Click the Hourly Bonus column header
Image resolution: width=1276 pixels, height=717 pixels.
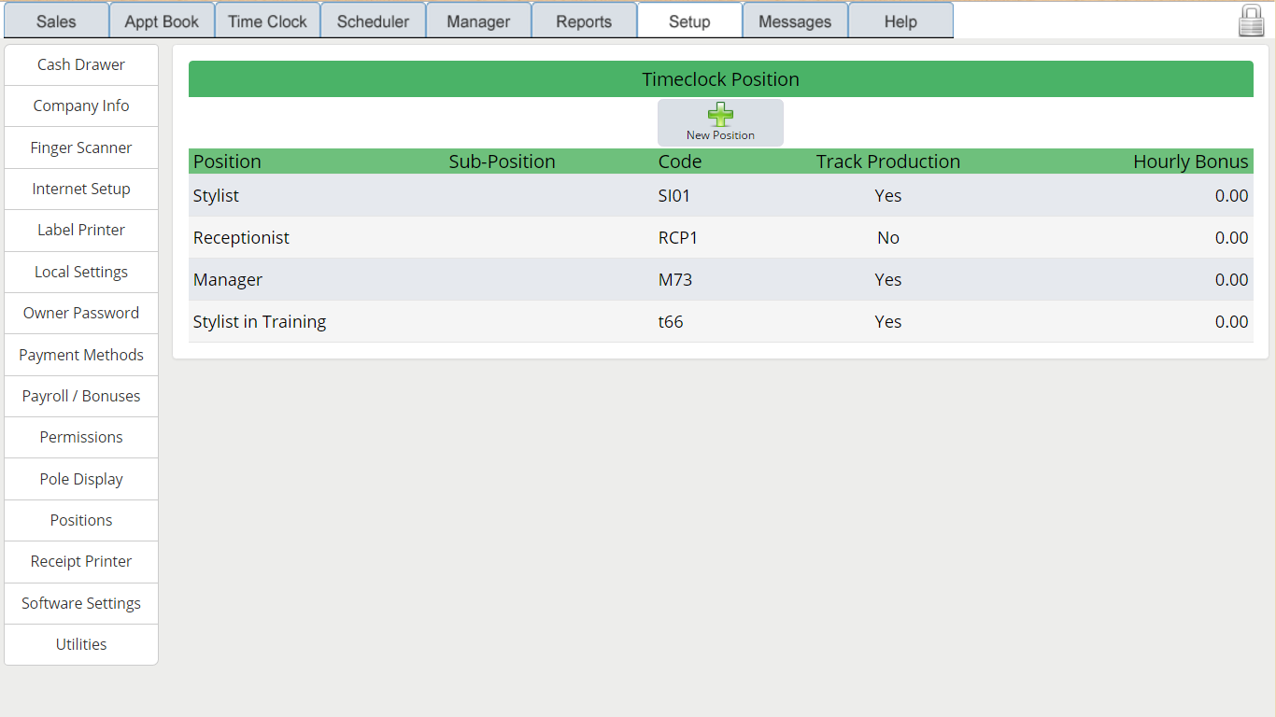(1191, 162)
